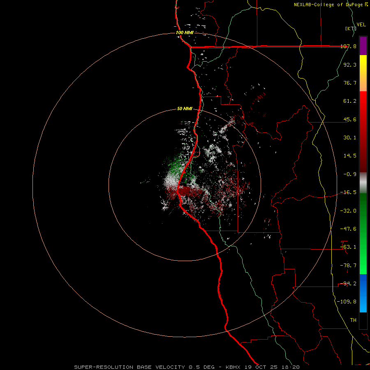
Task: Select the -0.9 velocity scale value
Action: (x=350, y=174)
